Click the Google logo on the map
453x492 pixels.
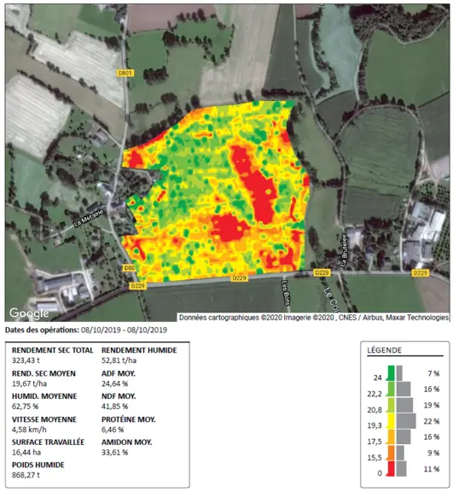(x=29, y=313)
